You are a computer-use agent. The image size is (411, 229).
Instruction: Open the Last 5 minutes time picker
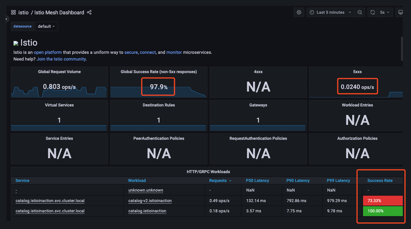point(331,12)
